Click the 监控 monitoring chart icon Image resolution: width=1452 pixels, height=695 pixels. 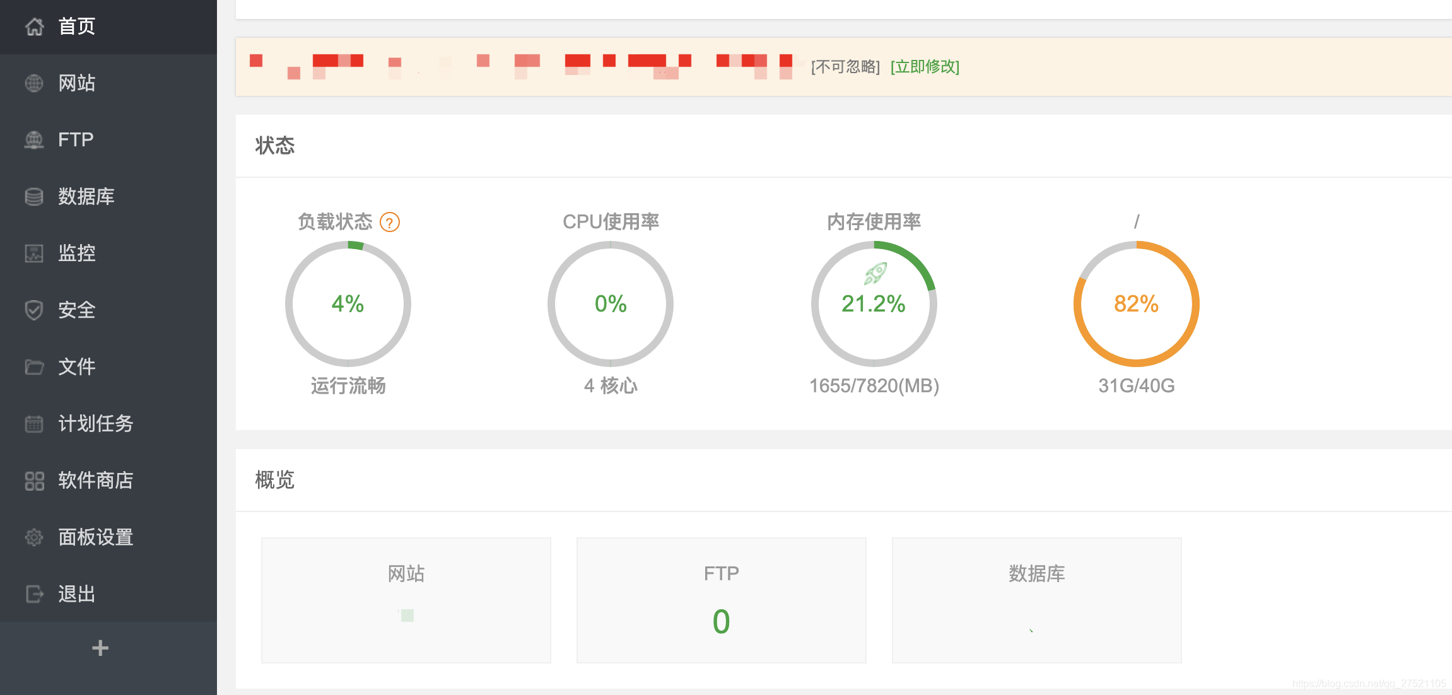tap(34, 254)
